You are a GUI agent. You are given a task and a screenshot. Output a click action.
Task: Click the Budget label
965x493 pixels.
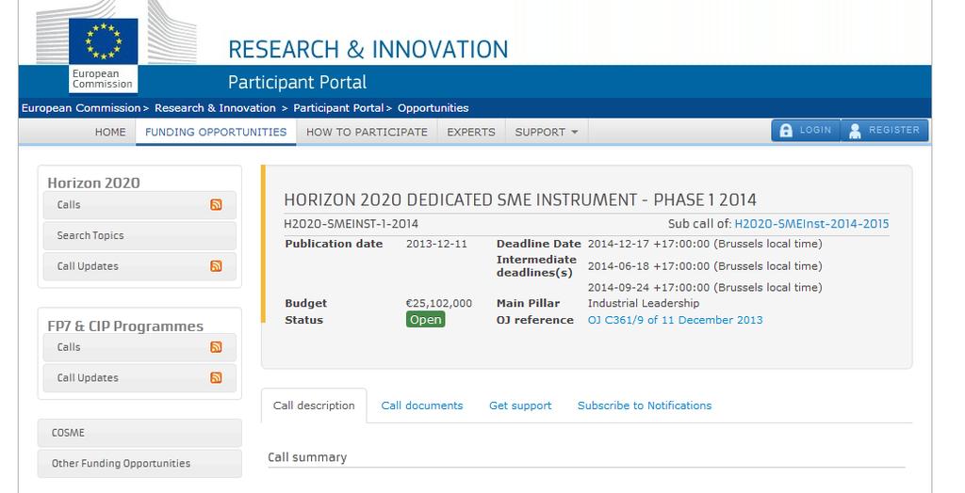(306, 304)
